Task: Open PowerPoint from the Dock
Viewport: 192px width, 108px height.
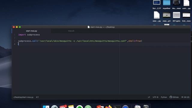Action: pos(100,106)
